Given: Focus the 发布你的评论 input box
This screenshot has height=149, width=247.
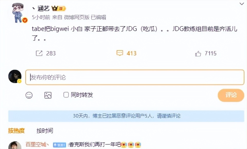Looking at the screenshot, I should point(135,77).
